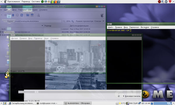Click the Show Desktop button in bottom panel

(5, 103)
